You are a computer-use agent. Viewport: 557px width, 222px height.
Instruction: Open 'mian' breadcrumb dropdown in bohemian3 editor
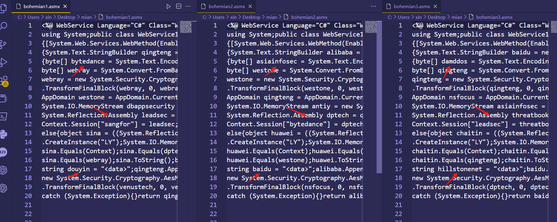click(457, 17)
